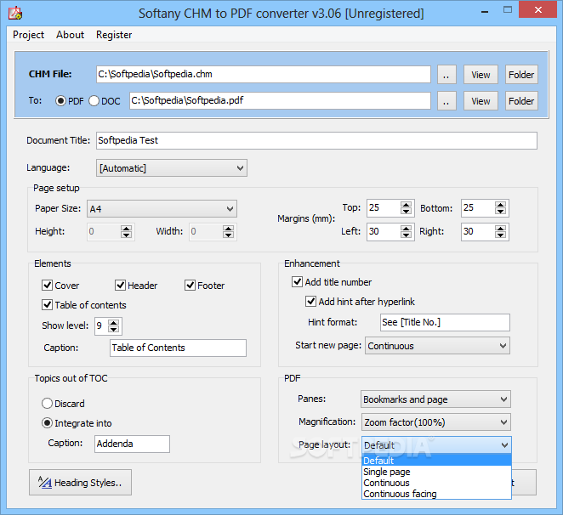
Task: Choose Continuous in the open Page layout list
Action: pyautogui.click(x=436, y=483)
